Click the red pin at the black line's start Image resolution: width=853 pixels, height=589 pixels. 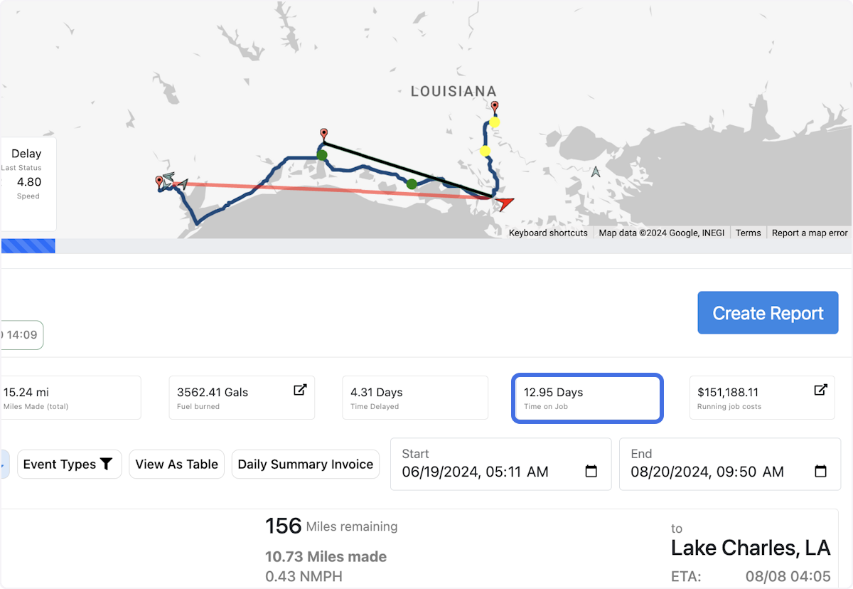(324, 134)
